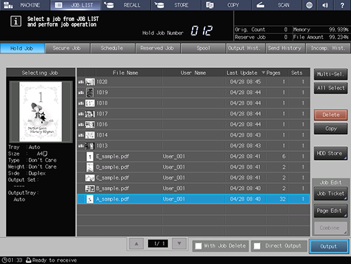Open the STORE tab
Image resolution: width=351 pixels, height=264 pixels.
176,5
